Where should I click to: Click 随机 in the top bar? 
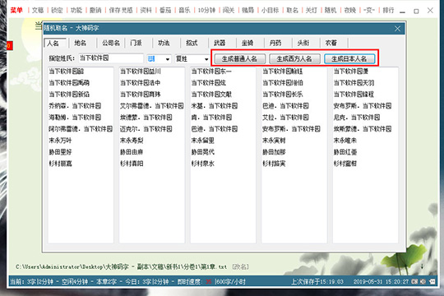(331, 10)
